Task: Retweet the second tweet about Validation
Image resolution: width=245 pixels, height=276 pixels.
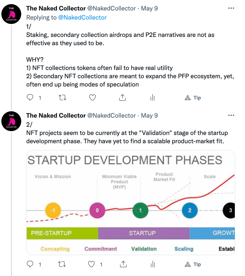Action: pyautogui.click(x=62, y=264)
